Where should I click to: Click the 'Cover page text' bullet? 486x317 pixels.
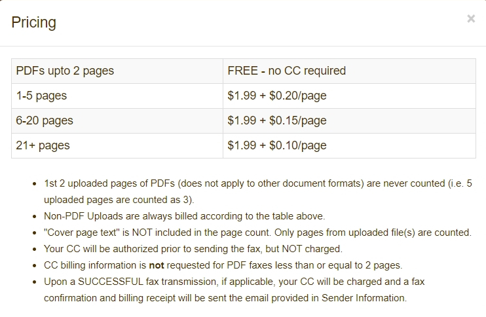point(257,233)
